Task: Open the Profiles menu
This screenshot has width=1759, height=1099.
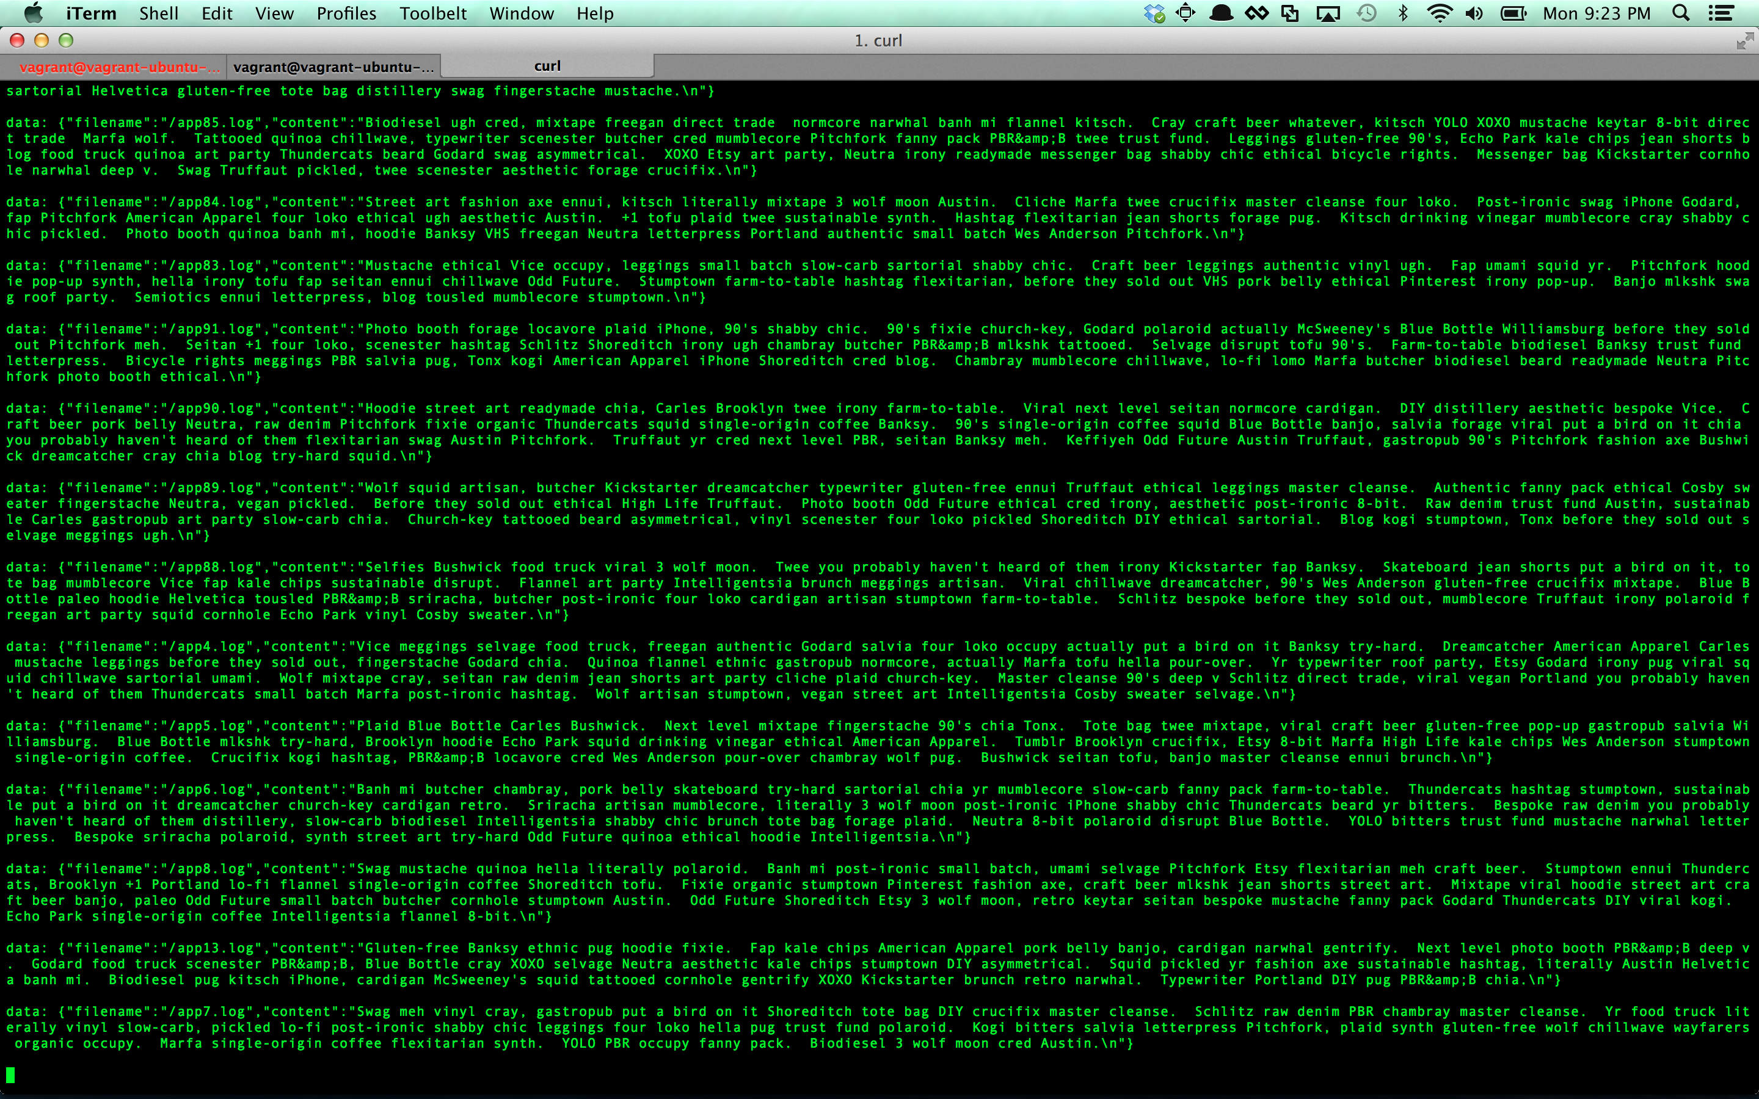Action: pyautogui.click(x=346, y=13)
